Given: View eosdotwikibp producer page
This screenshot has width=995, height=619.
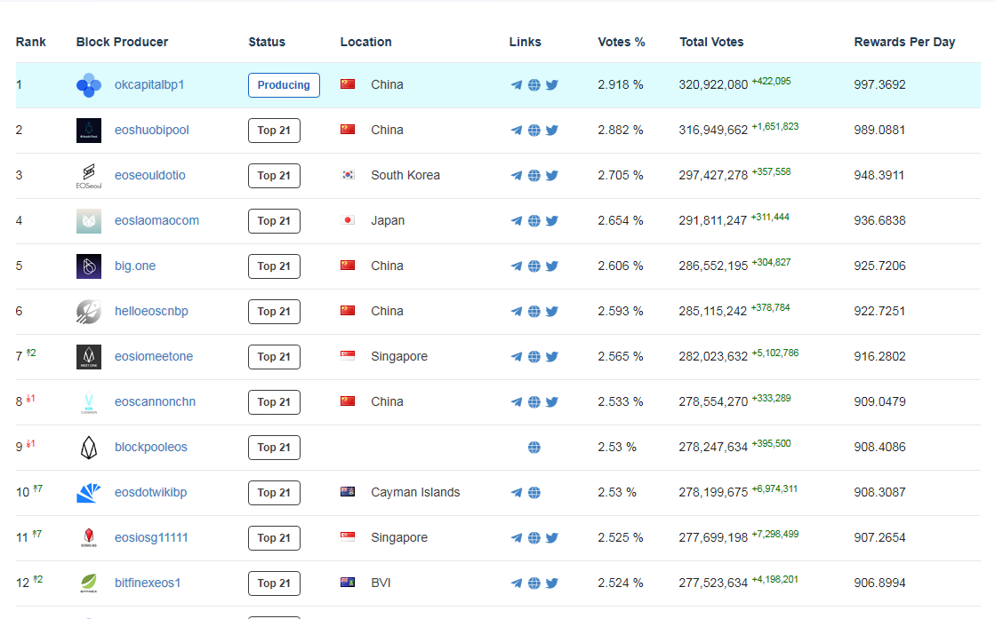Looking at the screenshot, I should [150, 492].
